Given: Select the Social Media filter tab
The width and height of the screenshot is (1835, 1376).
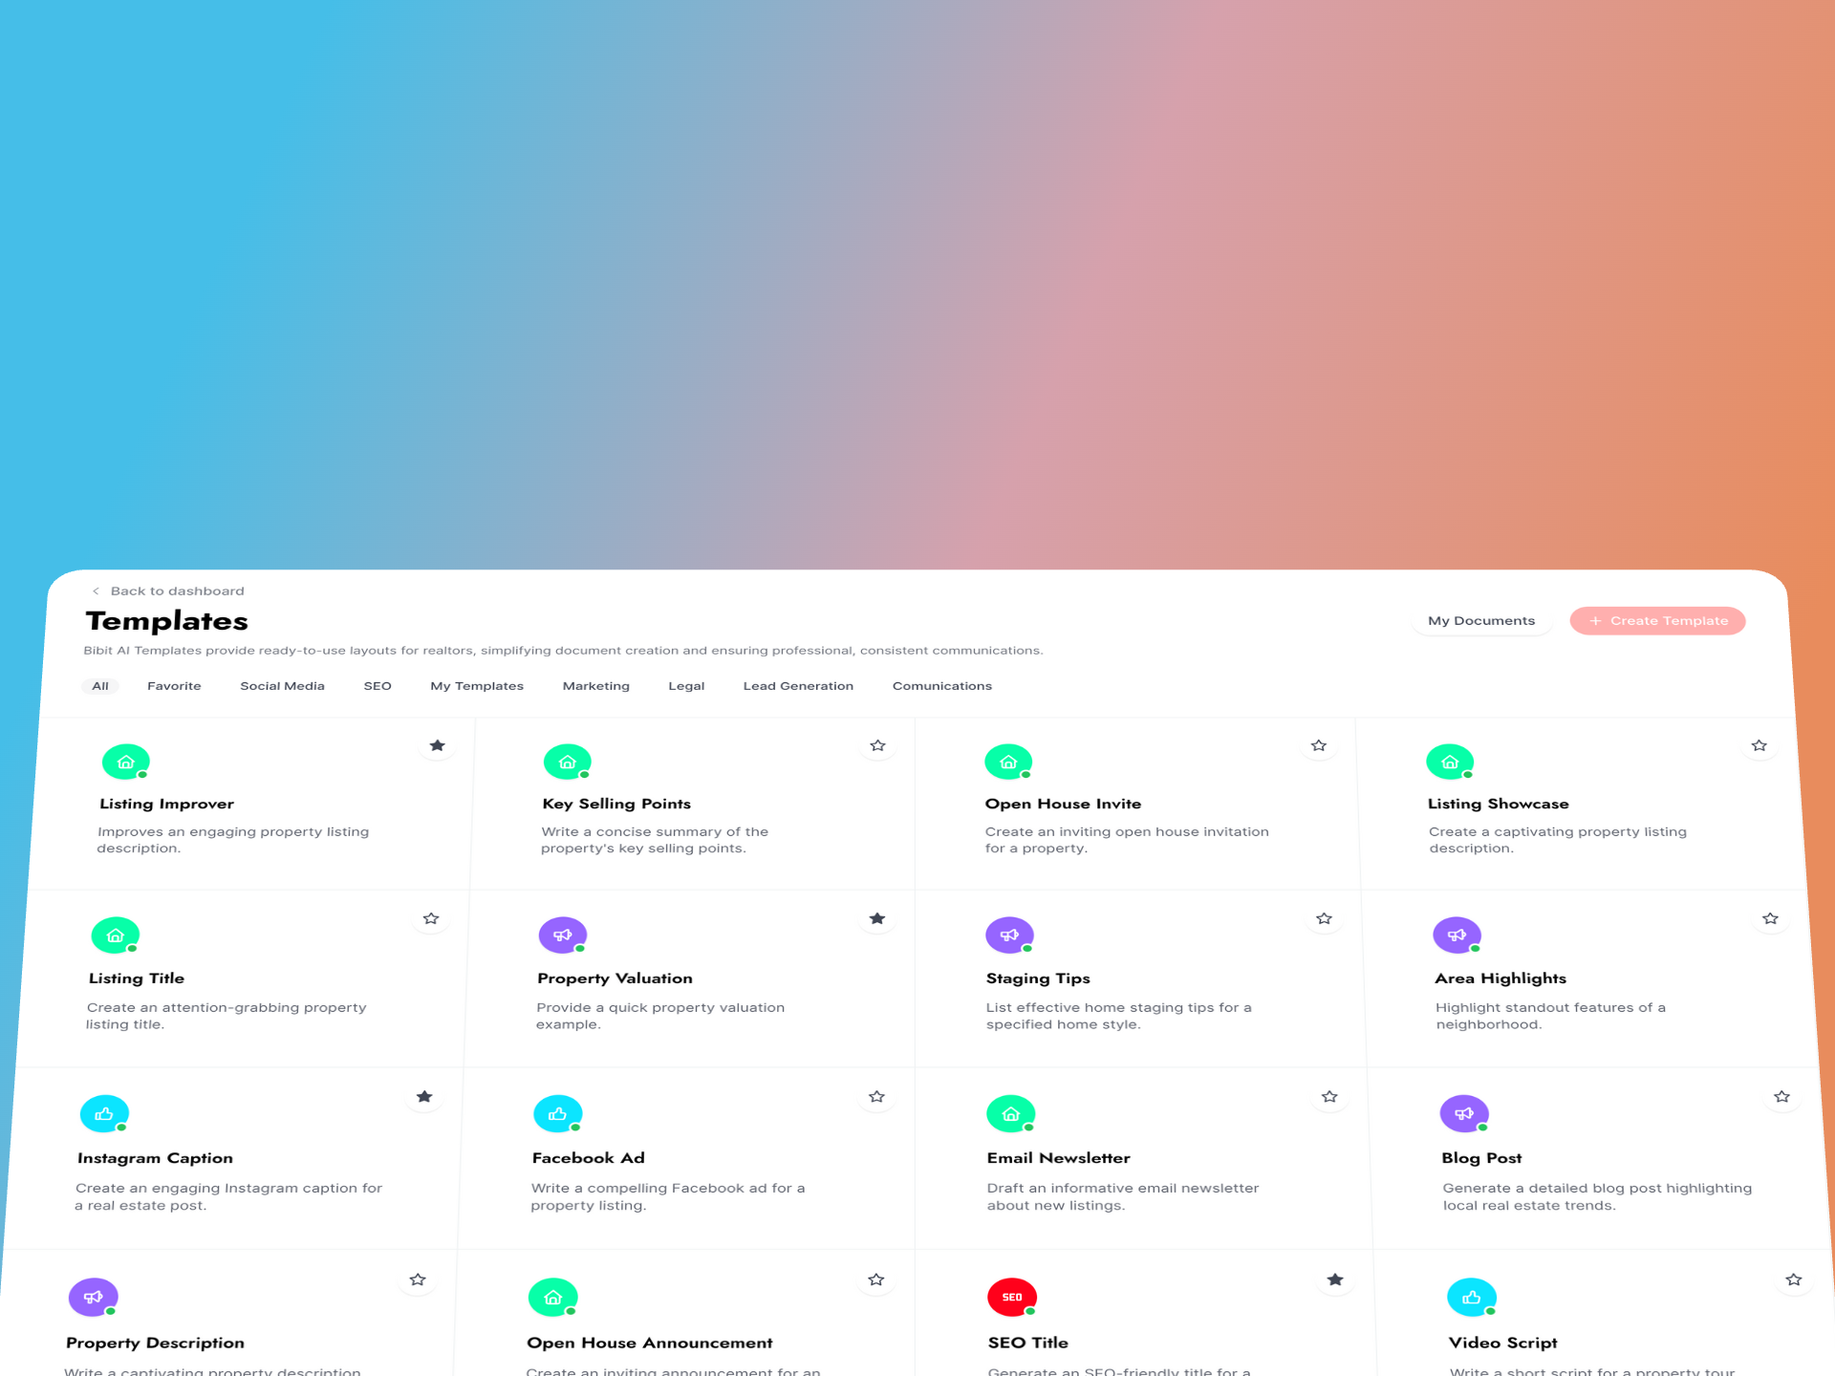Looking at the screenshot, I should 283,685.
